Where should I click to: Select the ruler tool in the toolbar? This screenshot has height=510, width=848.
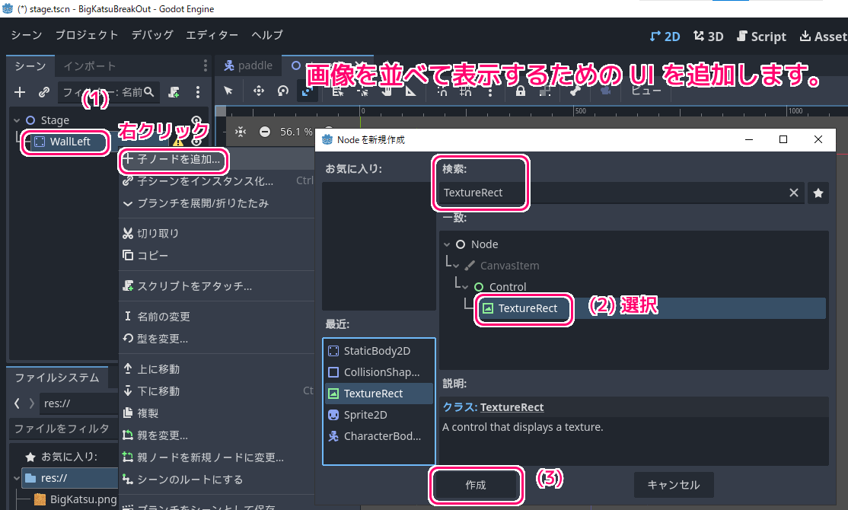411,91
